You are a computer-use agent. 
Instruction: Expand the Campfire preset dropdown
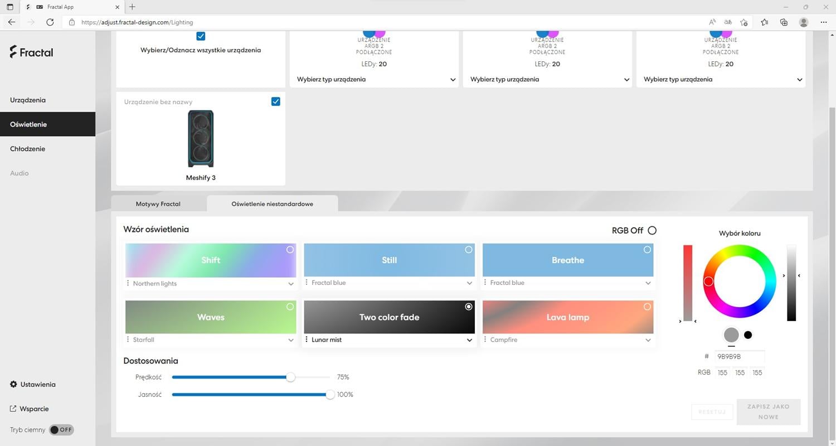[x=648, y=340]
